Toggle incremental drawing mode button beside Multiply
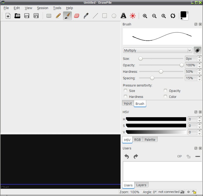 [198, 50]
